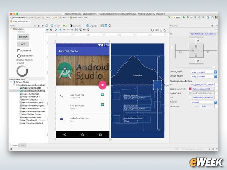Click the Android recents square icon
Screen dimensions: 227x170
coord(100,135)
